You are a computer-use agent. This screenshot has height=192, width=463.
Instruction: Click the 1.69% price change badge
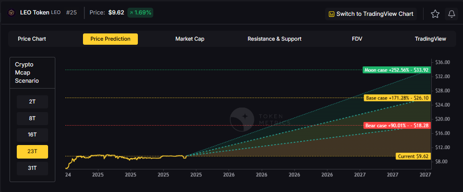pyautogui.click(x=140, y=13)
